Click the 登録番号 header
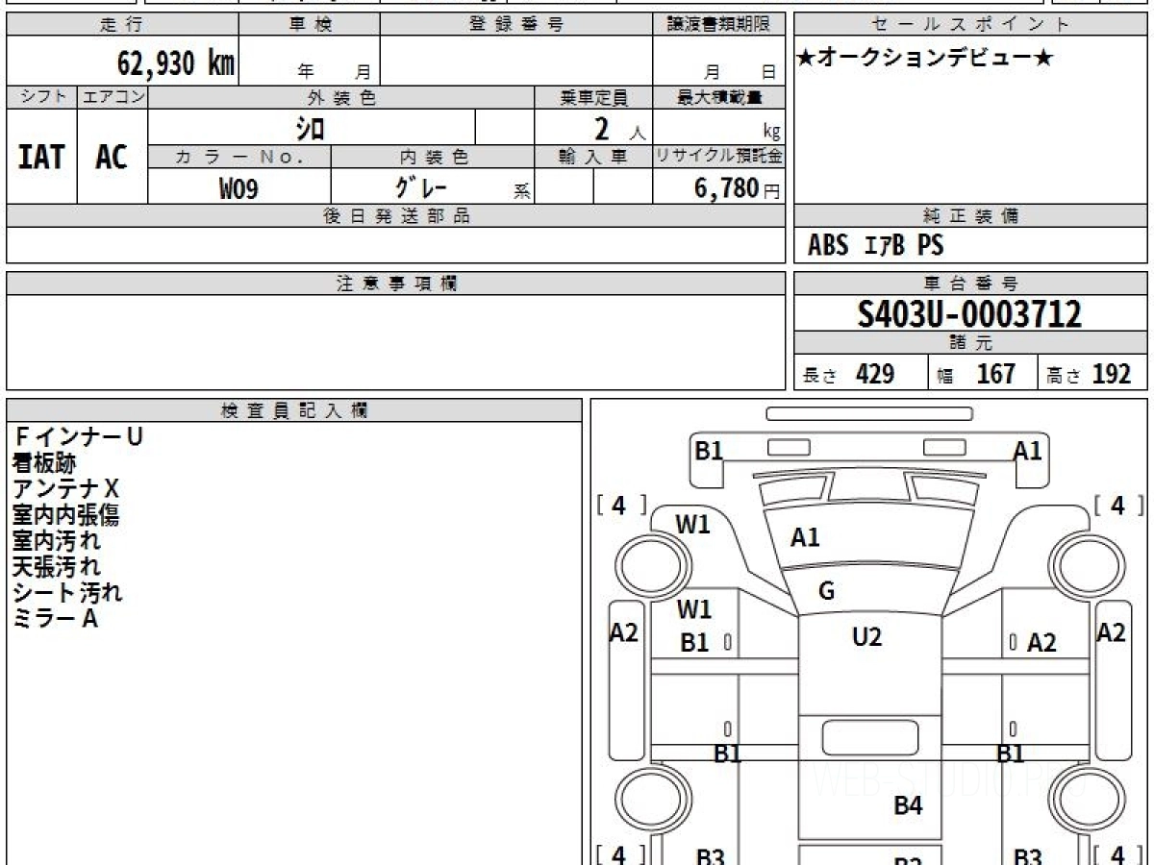The height and width of the screenshot is (865, 1154). [516, 25]
